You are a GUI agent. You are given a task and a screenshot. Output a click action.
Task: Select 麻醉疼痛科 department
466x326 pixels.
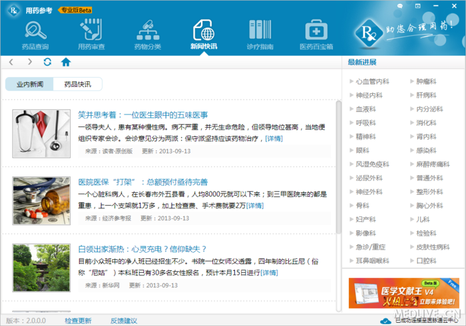click(430, 164)
